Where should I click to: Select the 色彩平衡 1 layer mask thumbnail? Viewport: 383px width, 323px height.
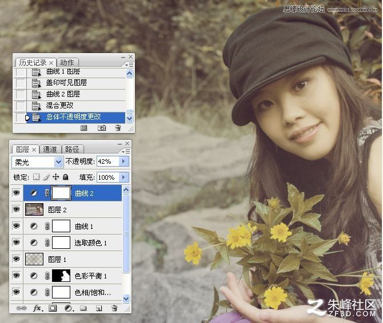[x=61, y=276]
